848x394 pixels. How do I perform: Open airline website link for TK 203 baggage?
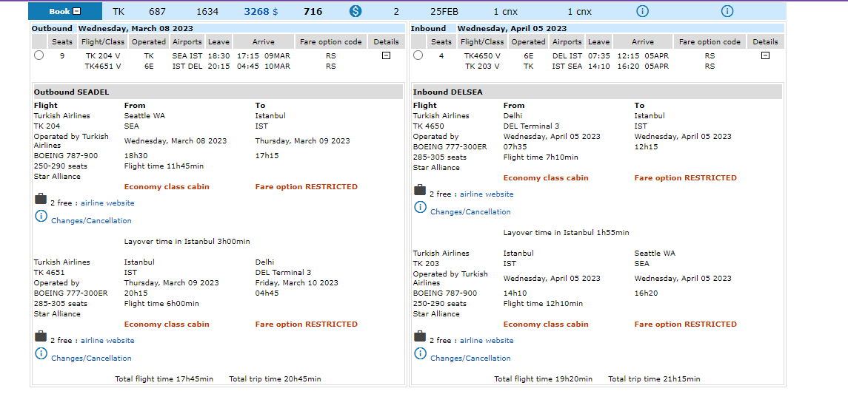487,341
